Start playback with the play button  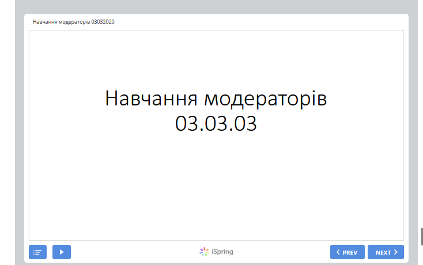[62, 252]
